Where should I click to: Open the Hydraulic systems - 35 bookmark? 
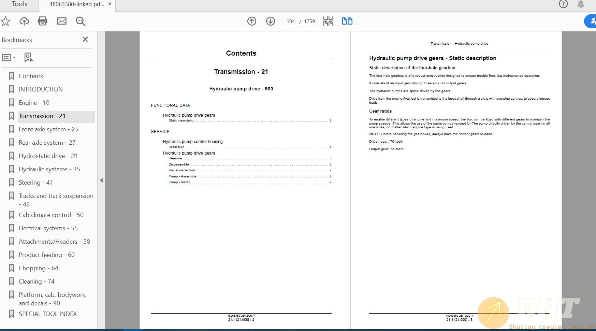pyautogui.click(x=49, y=169)
